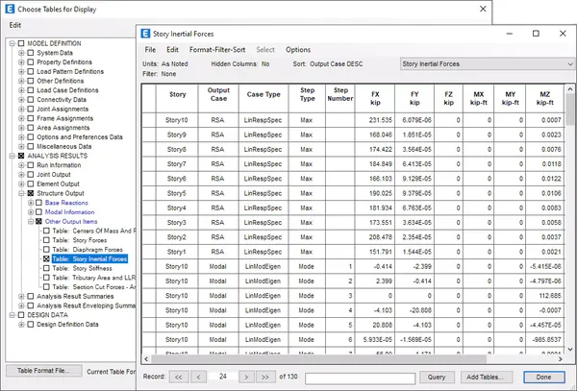
Task: Close the Choose Tables for Display window
Action: [x=483, y=9]
